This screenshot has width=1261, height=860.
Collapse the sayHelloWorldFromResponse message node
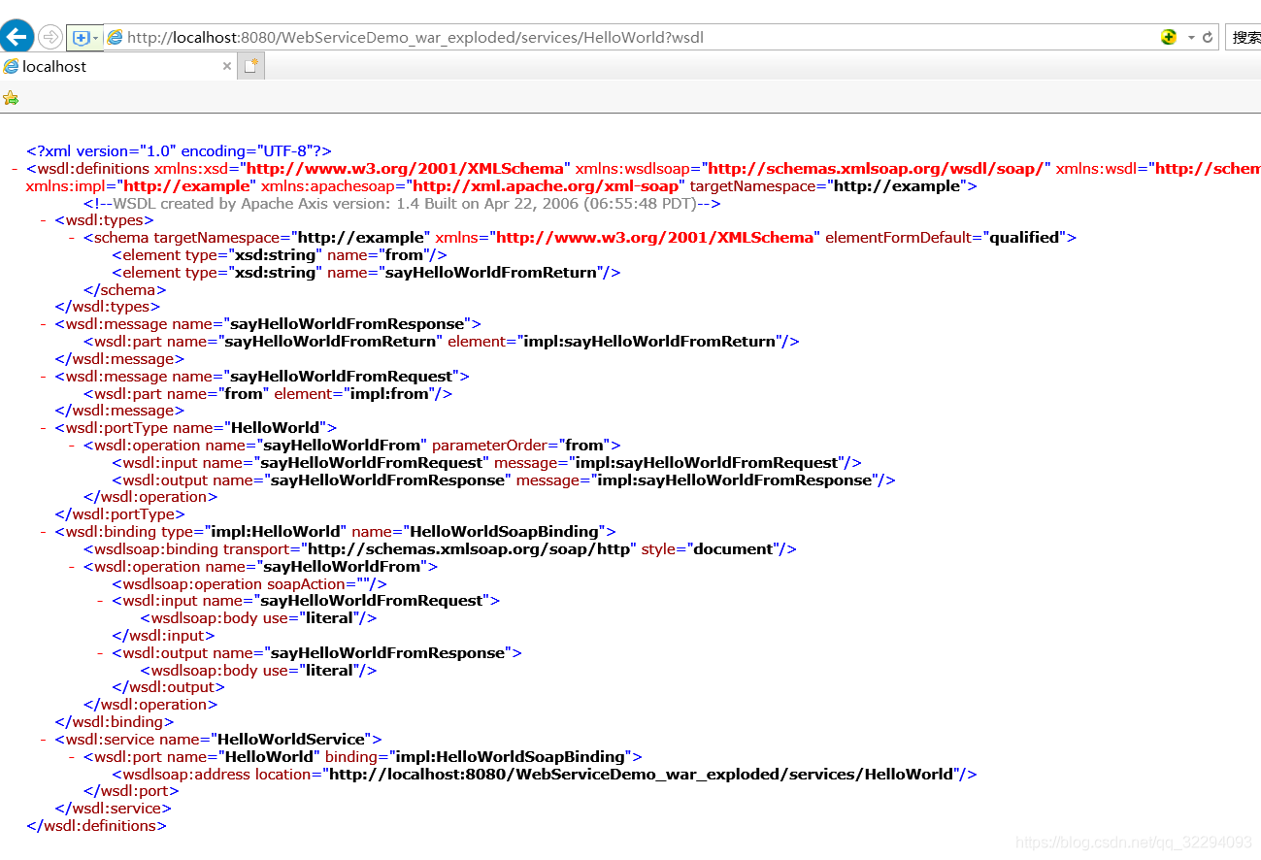click(45, 324)
